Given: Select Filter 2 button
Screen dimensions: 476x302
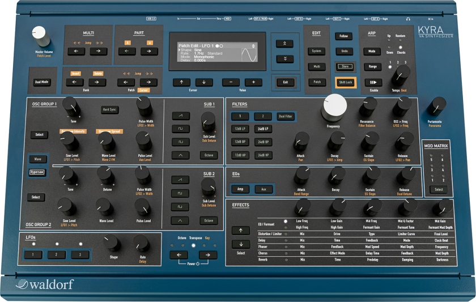Looking at the screenshot, I should pyautogui.click(x=263, y=116).
